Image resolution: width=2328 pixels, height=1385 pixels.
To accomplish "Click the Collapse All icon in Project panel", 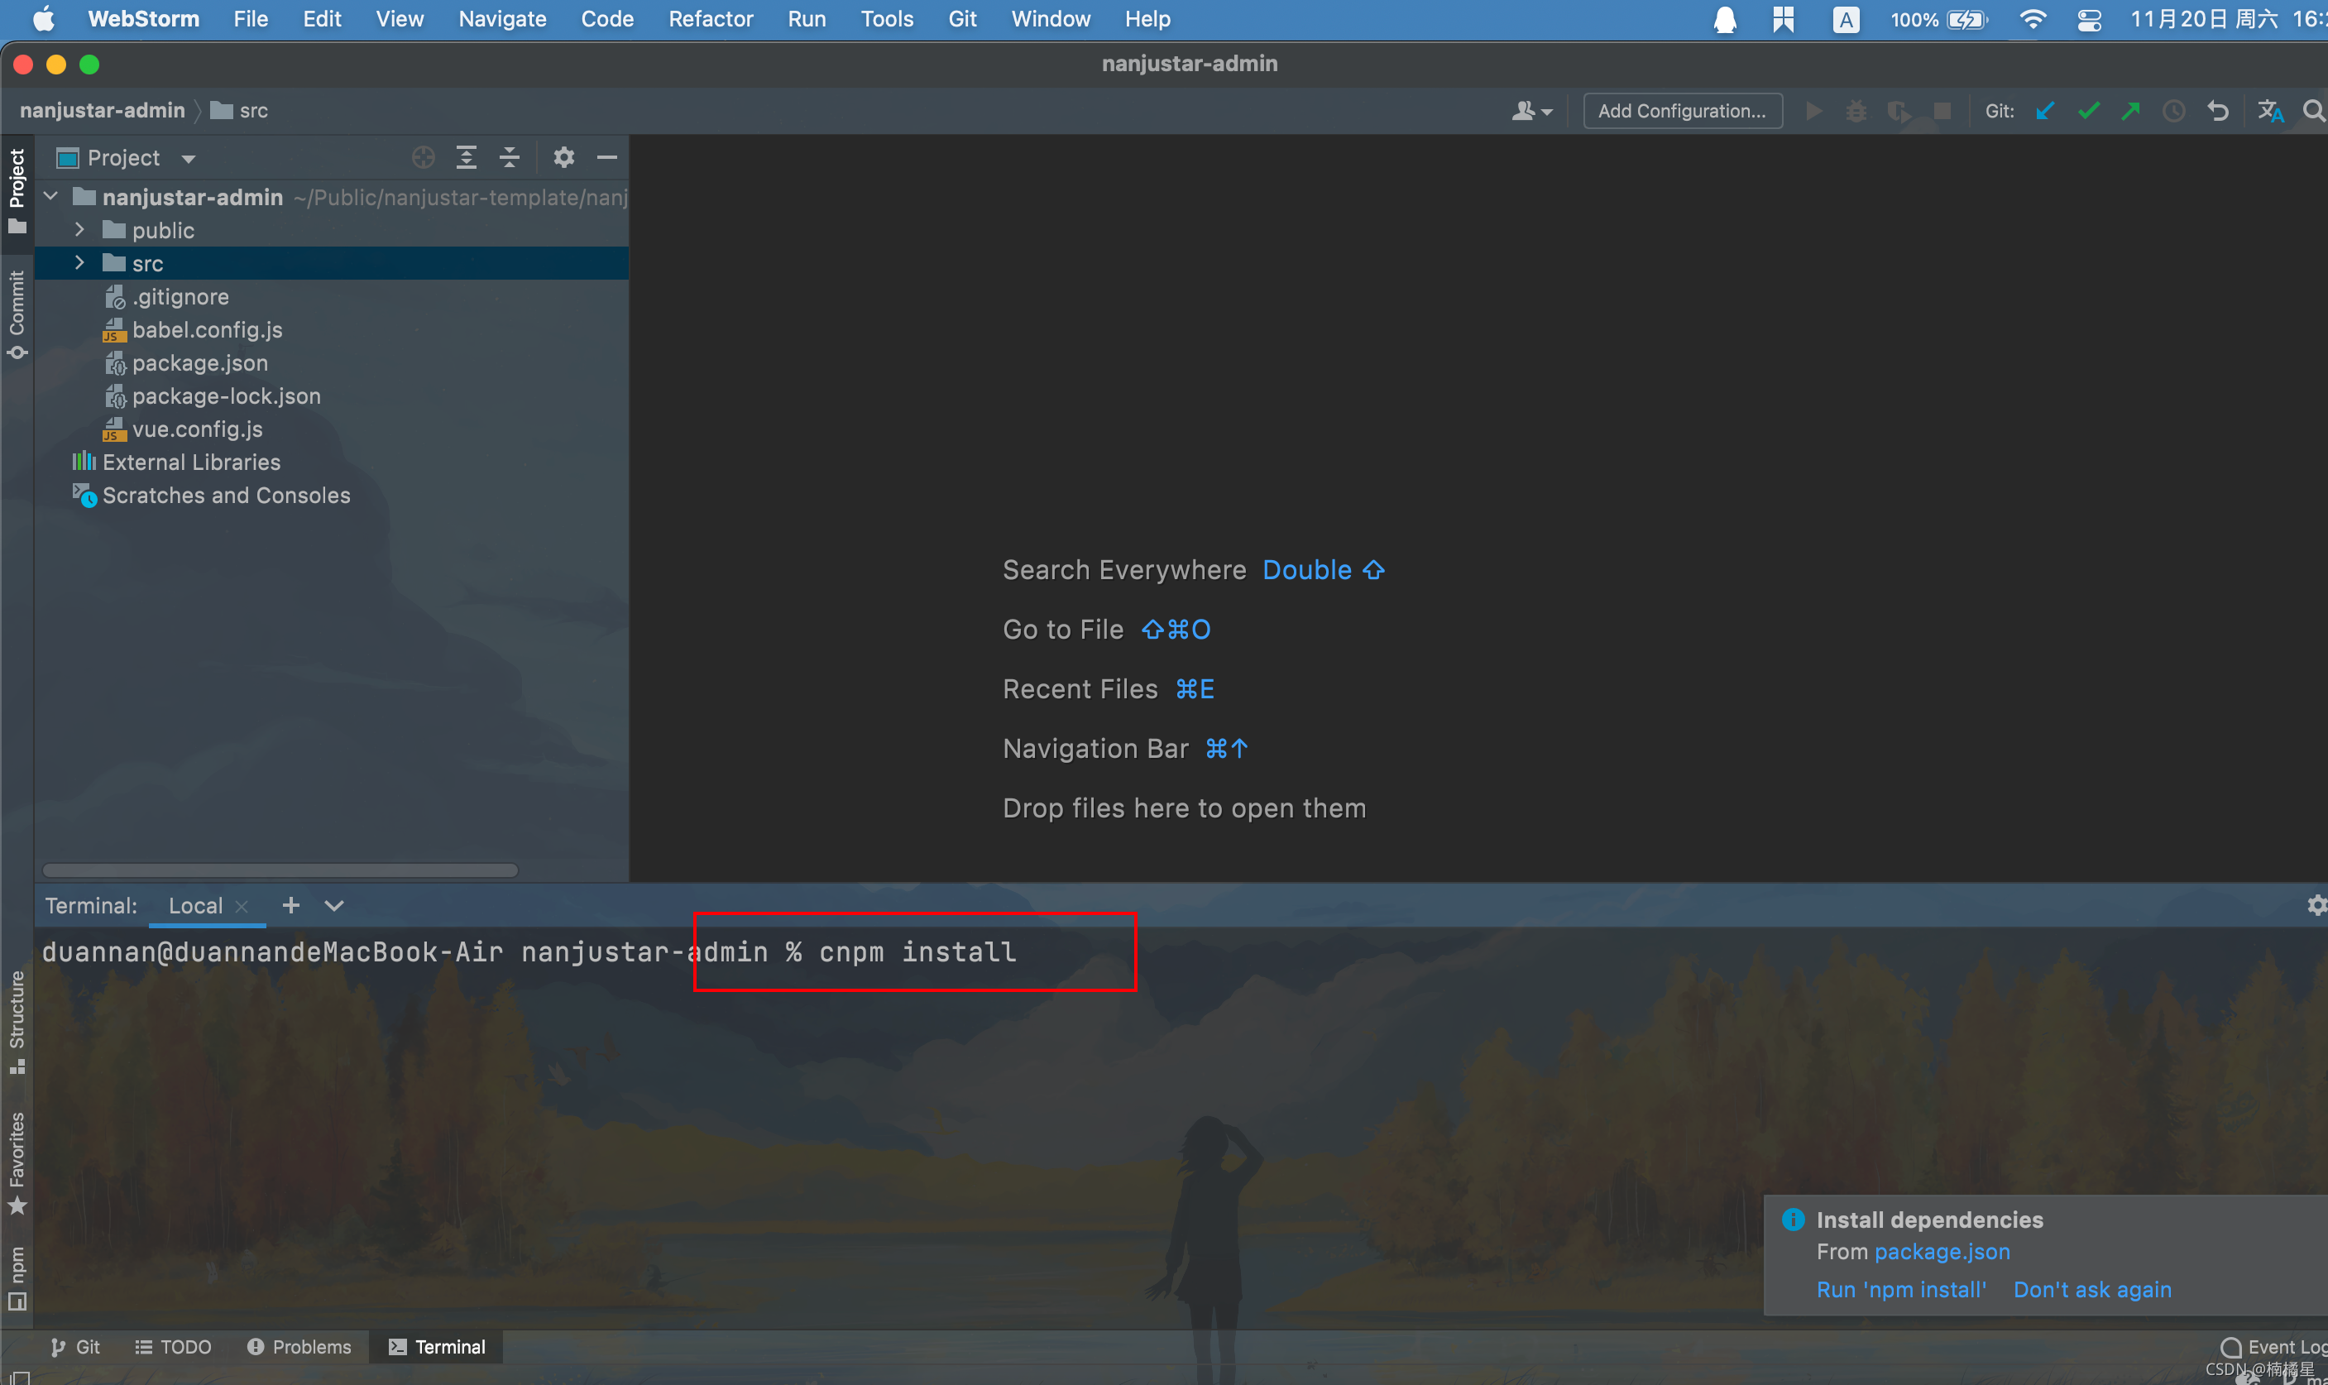I will pos(510,158).
